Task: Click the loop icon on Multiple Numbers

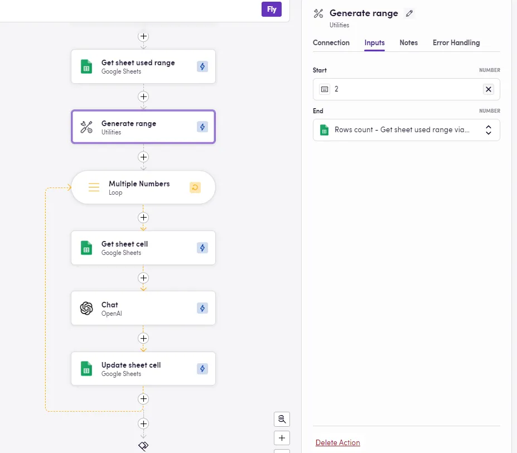Action: point(195,187)
